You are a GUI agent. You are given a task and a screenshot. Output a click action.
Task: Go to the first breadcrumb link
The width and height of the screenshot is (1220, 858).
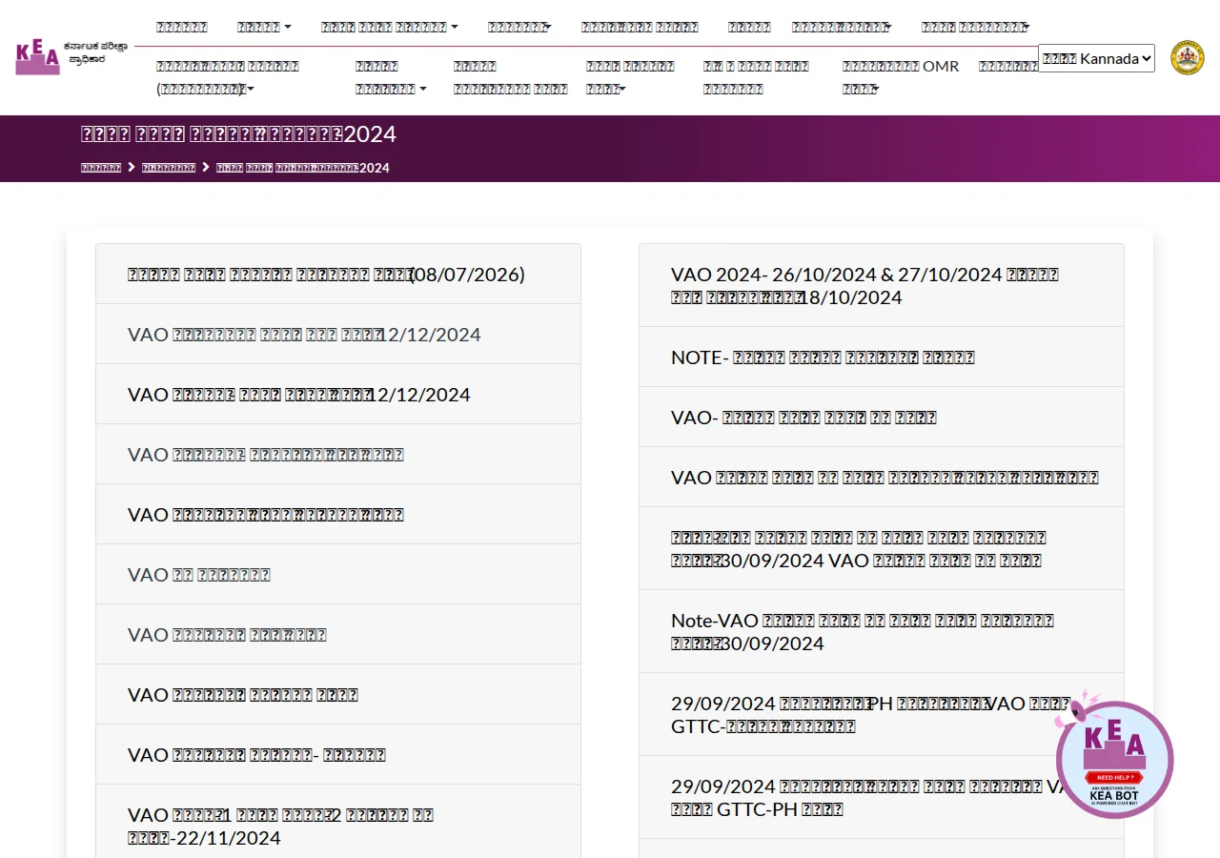click(101, 168)
